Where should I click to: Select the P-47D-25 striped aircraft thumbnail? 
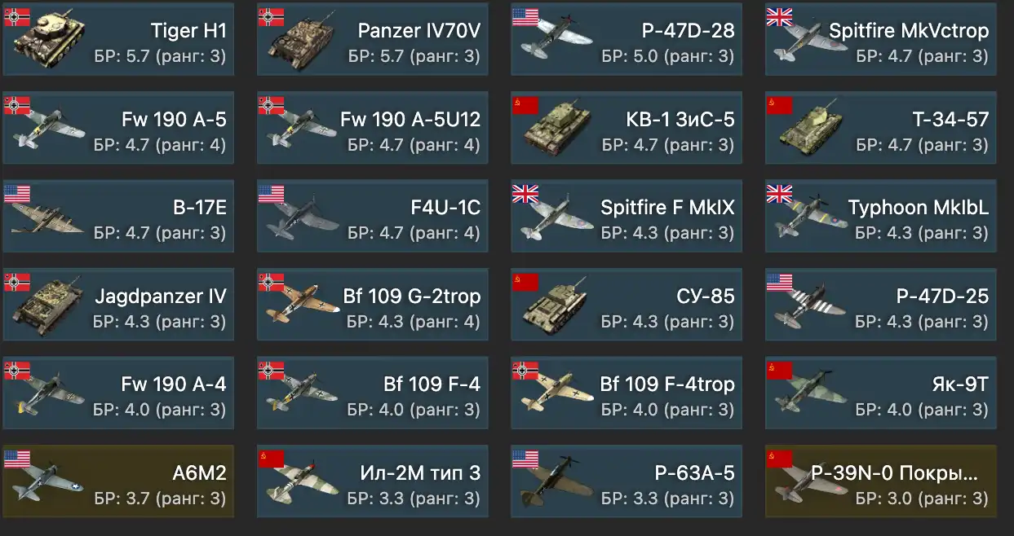click(x=812, y=305)
